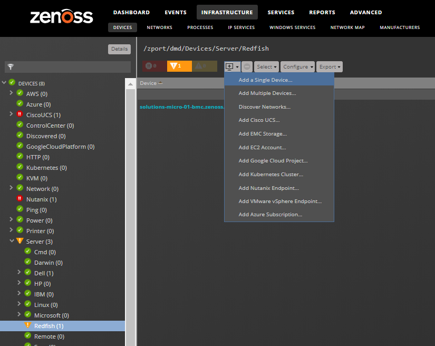
Task: Click the critical events red indicator
Action: pyautogui.click(x=154, y=66)
